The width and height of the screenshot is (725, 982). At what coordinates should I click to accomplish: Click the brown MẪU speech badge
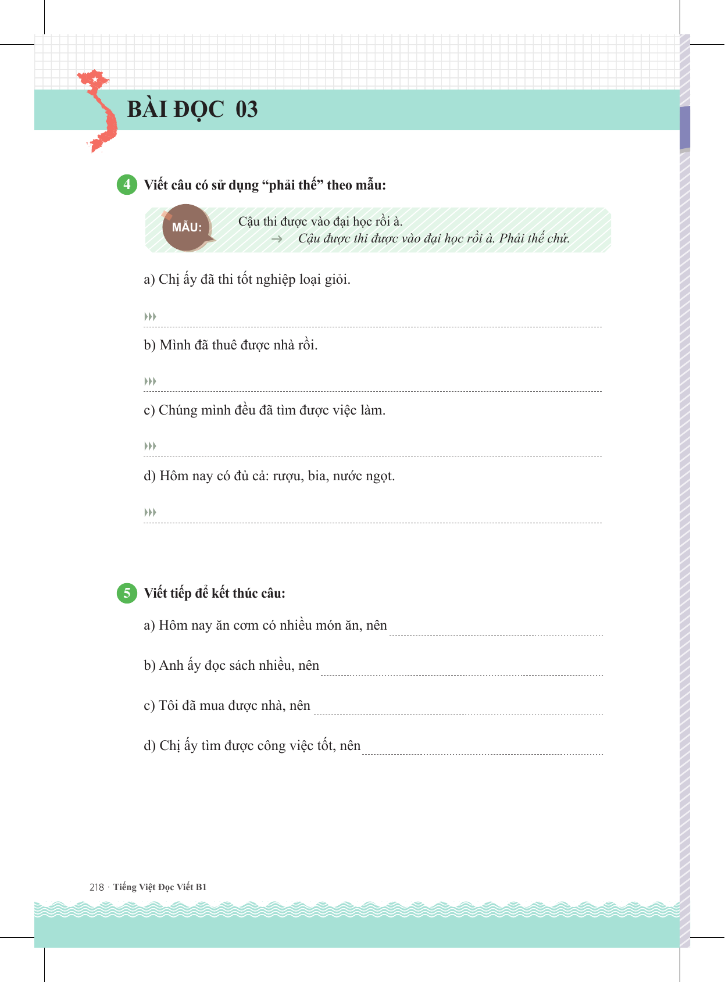pyautogui.click(x=187, y=228)
